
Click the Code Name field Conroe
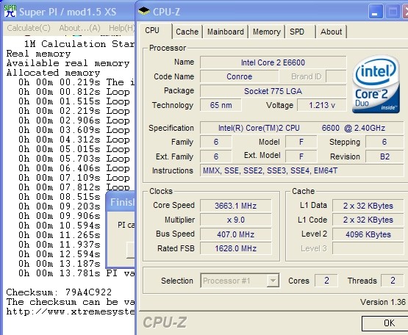[x=240, y=76]
